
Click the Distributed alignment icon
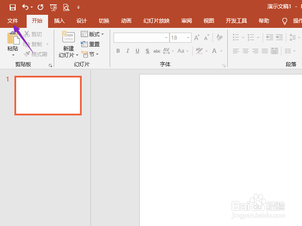click(274, 51)
